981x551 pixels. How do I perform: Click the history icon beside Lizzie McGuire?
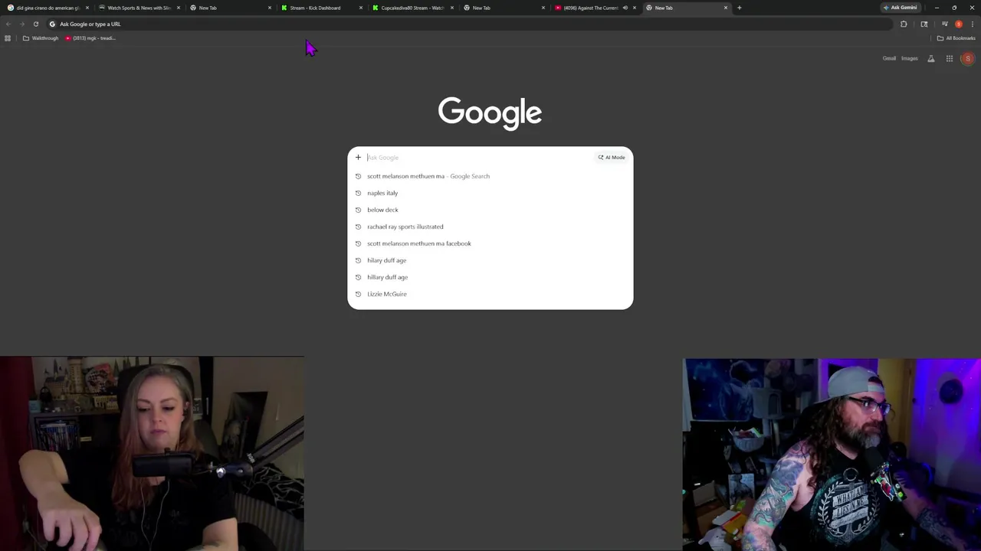point(358,294)
